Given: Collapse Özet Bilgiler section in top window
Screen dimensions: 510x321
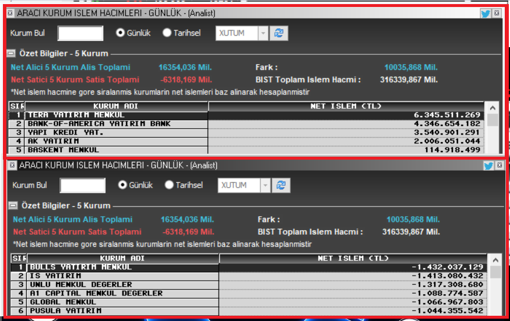Looking at the screenshot, I should point(11,54).
